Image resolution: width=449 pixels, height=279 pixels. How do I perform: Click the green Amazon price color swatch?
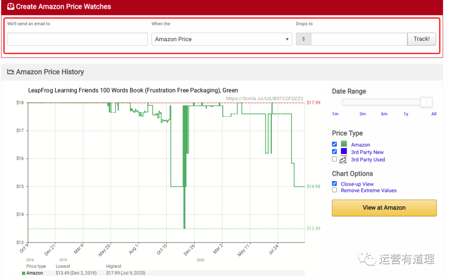pos(344,144)
